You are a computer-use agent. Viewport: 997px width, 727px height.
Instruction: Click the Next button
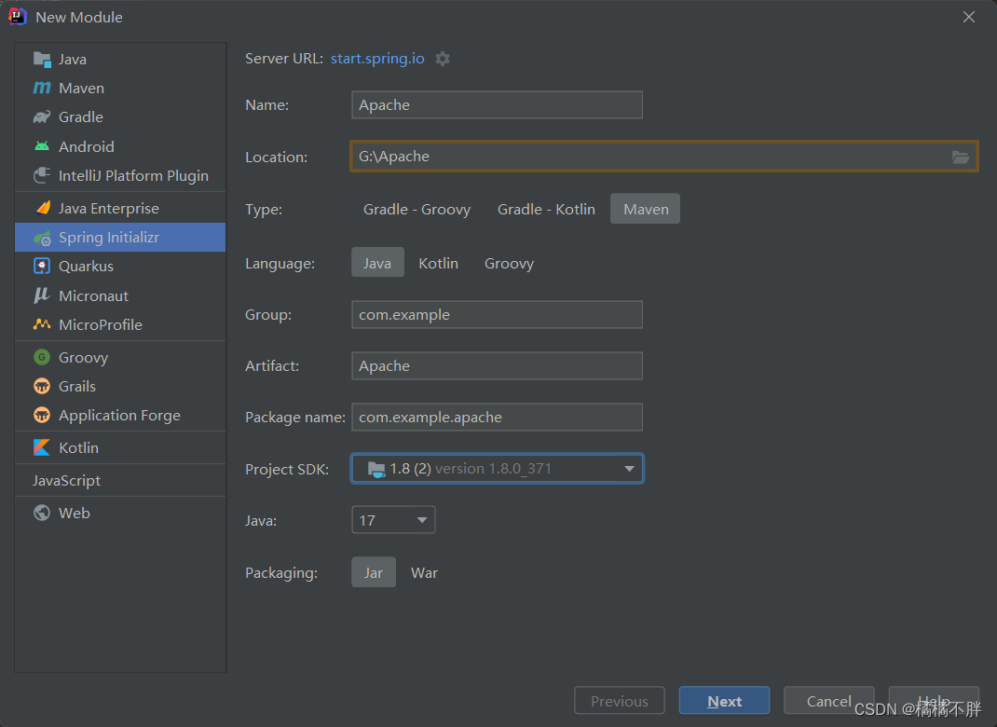pos(724,700)
